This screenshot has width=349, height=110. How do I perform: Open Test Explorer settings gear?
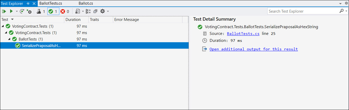pos(103,11)
